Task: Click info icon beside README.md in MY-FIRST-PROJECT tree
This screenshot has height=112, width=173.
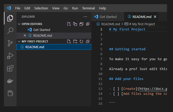Action: click(x=22, y=47)
